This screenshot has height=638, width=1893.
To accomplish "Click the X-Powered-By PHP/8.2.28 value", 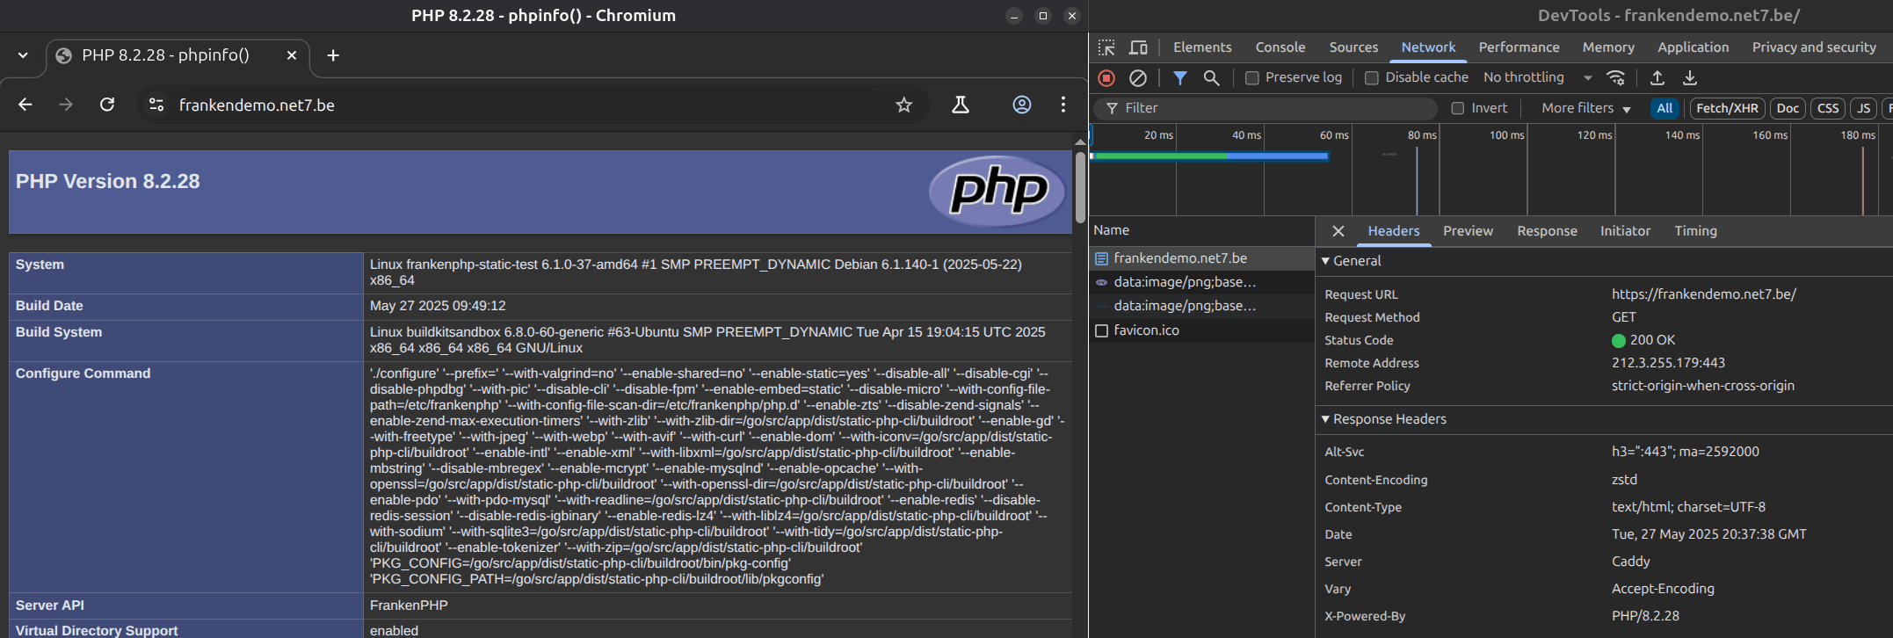I will click(x=1645, y=616).
